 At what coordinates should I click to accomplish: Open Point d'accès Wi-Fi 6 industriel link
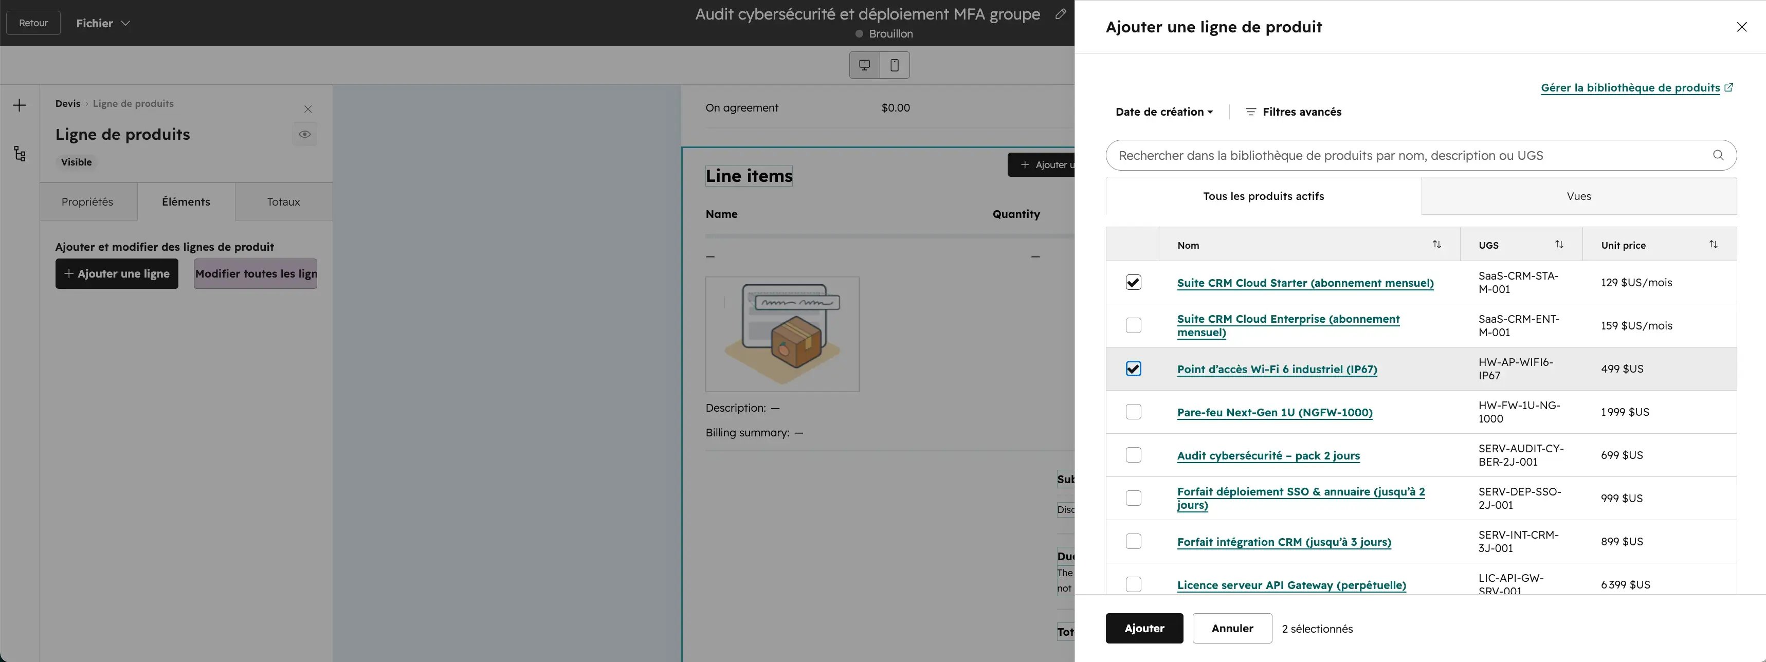[x=1277, y=370]
